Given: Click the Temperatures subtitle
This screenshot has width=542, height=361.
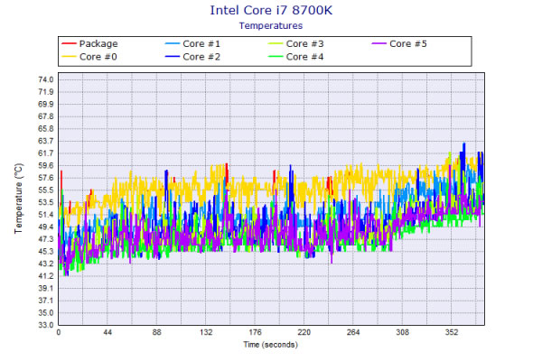Looking at the screenshot, I should click(271, 25).
